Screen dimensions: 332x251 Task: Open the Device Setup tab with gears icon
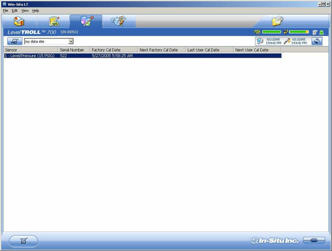pyautogui.click(x=118, y=21)
